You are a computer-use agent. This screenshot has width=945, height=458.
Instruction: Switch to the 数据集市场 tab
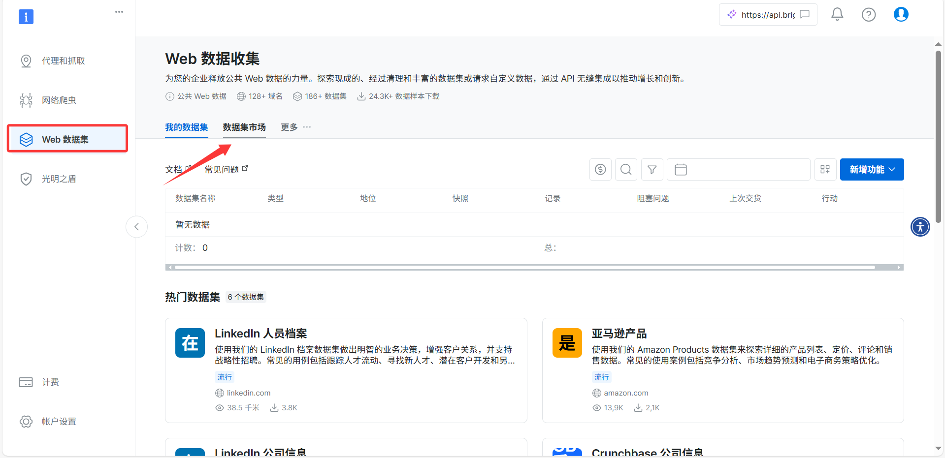click(244, 127)
